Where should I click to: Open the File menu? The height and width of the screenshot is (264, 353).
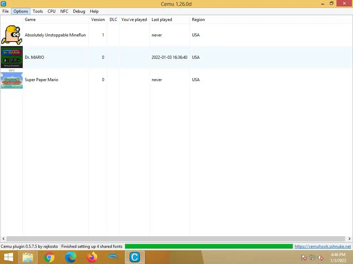tap(6, 11)
